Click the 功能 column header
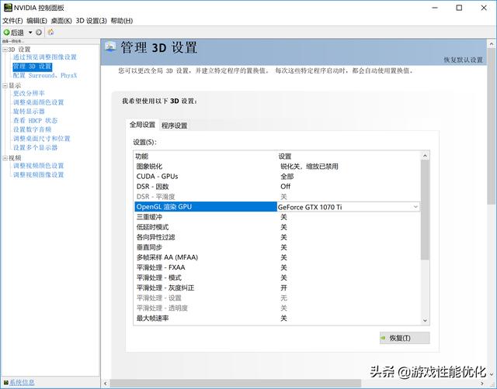This screenshot has height=389, width=497. pyautogui.click(x=141, y=157)
